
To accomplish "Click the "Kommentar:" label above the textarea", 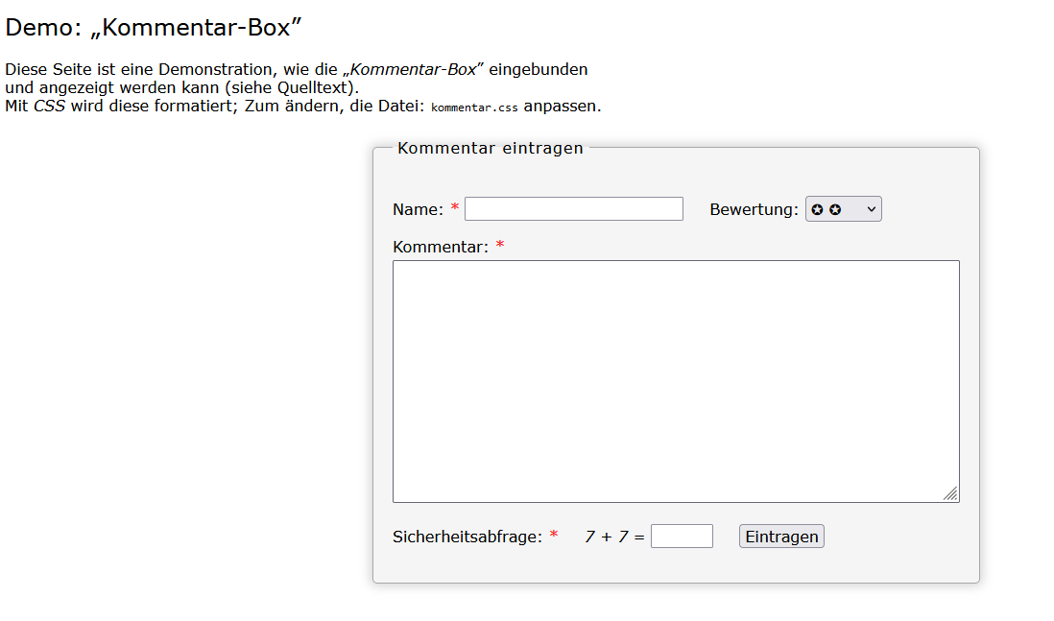I will pyautogui.click(x=441, y=247).
